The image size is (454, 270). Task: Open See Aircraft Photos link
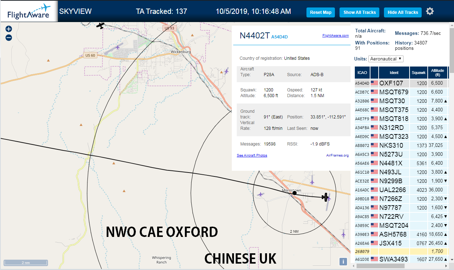(x=252, y=155)
